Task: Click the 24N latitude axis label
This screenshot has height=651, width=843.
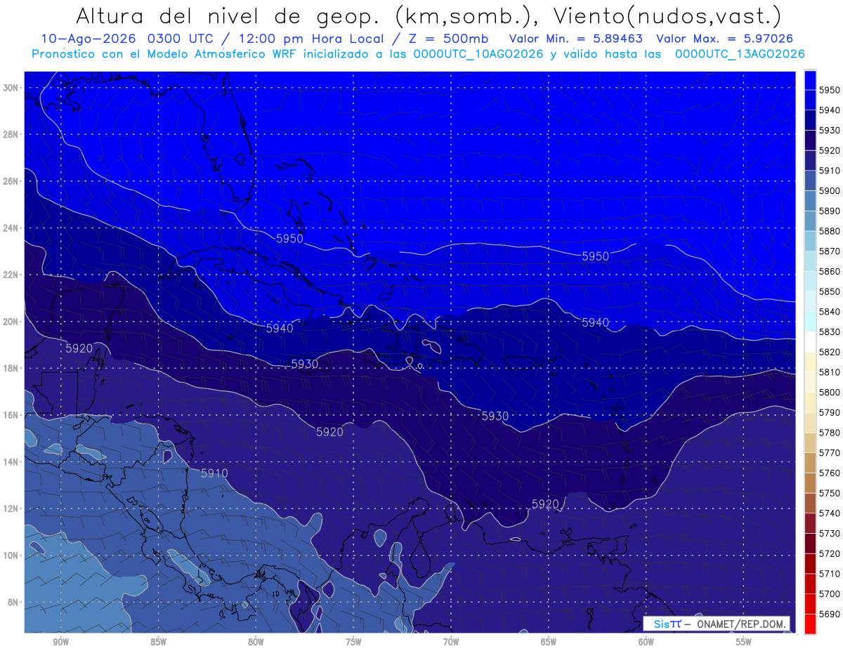Action: [x=12, y=228]
